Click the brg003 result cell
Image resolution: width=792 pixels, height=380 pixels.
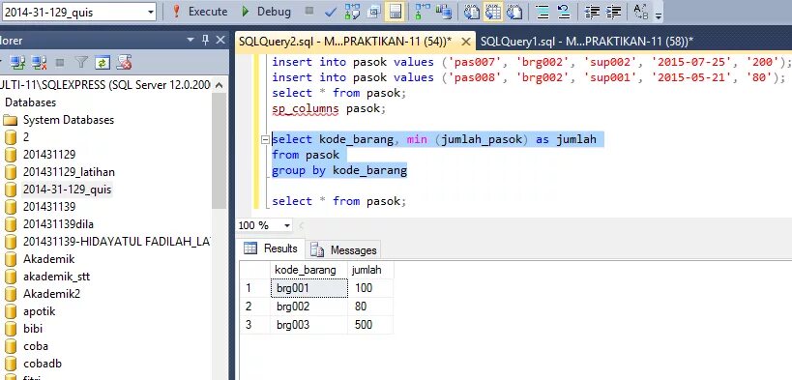(308, 325)
